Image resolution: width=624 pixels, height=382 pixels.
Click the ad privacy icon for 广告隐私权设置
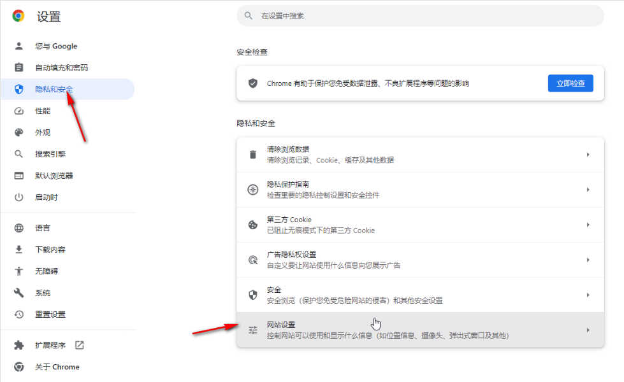[x=252, y=260]
